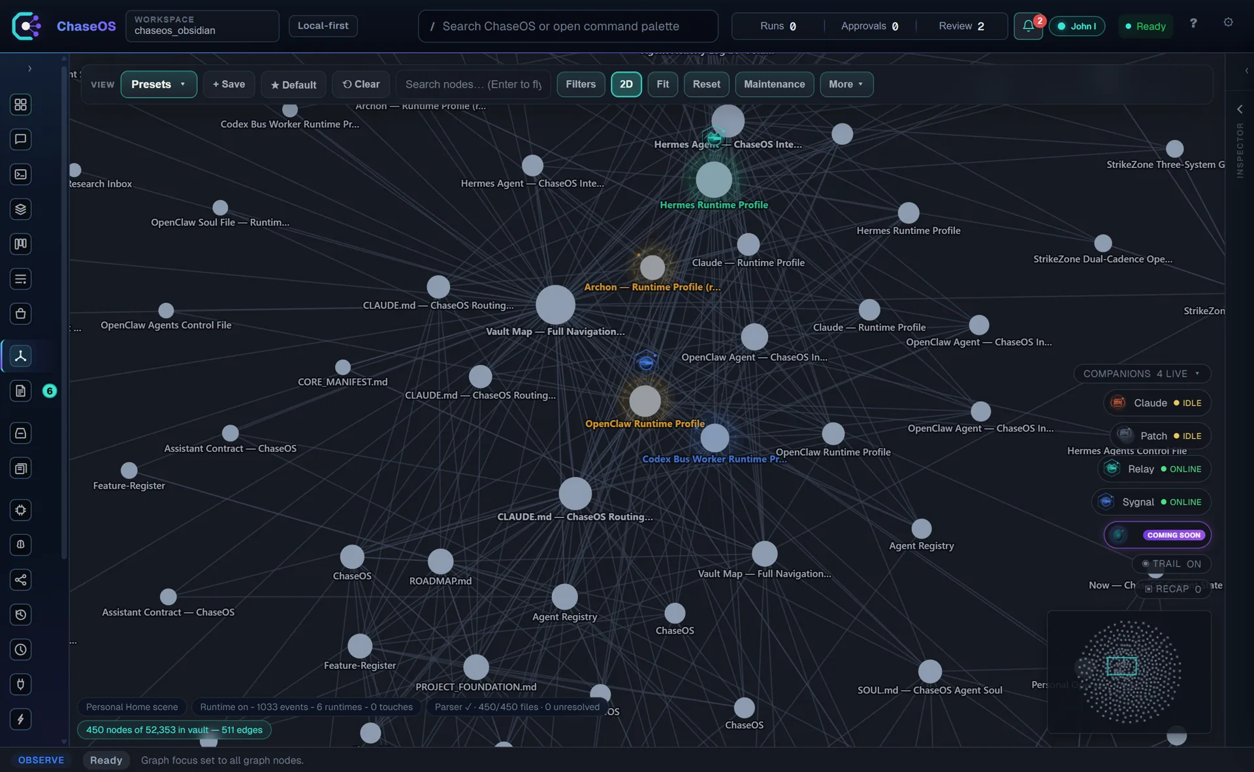
Task: Open the document icon with badge 6
Action: (x=20, y=391)
